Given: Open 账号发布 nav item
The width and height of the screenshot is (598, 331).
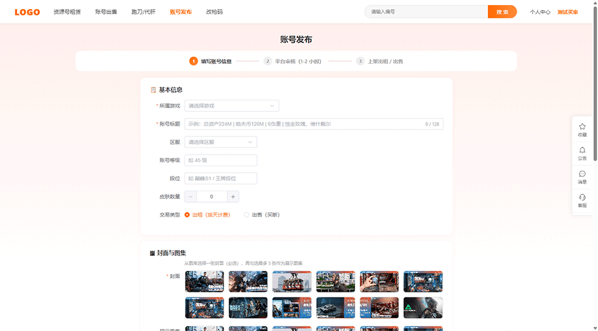Looking at the screenshot, I should click(181, 12).
